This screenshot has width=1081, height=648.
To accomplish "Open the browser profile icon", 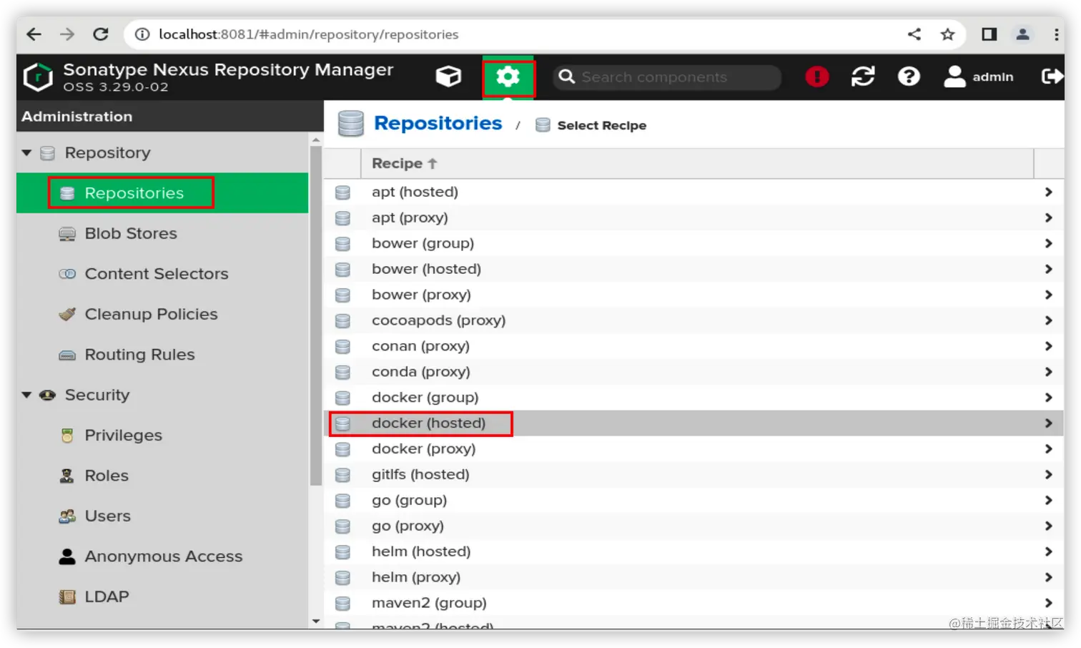I will [x=1022, y=34].
